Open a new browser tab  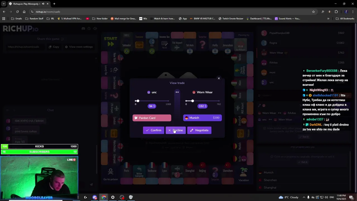coord(54,4)
